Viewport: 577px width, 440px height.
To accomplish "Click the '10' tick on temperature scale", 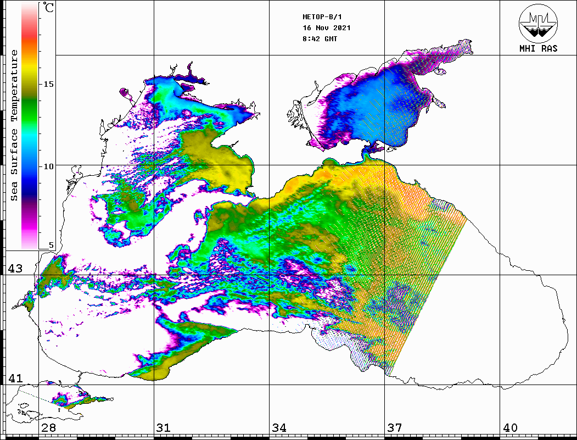I will coord(48,166).
